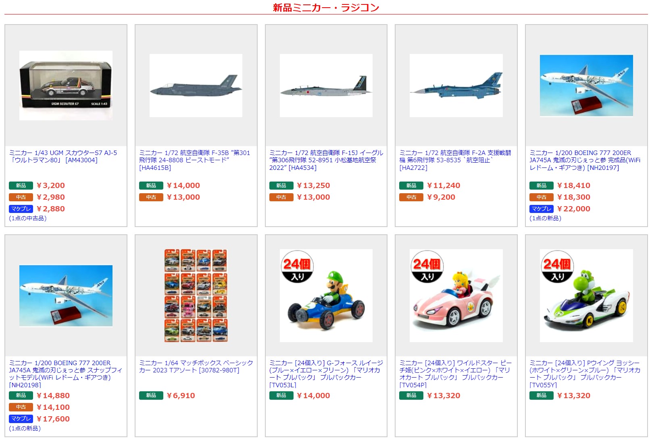This screenshot has height=440, width=650.
Task: Open the Yoshi P-Wing kart product image
Action: click(586, 295)
